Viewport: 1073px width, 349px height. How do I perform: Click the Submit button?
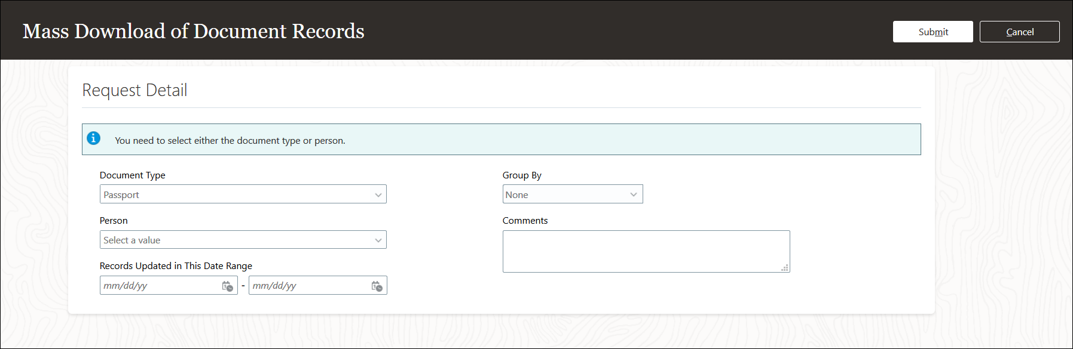933,32
